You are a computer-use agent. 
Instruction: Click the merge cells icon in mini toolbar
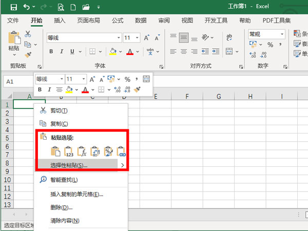coord(146,79)
